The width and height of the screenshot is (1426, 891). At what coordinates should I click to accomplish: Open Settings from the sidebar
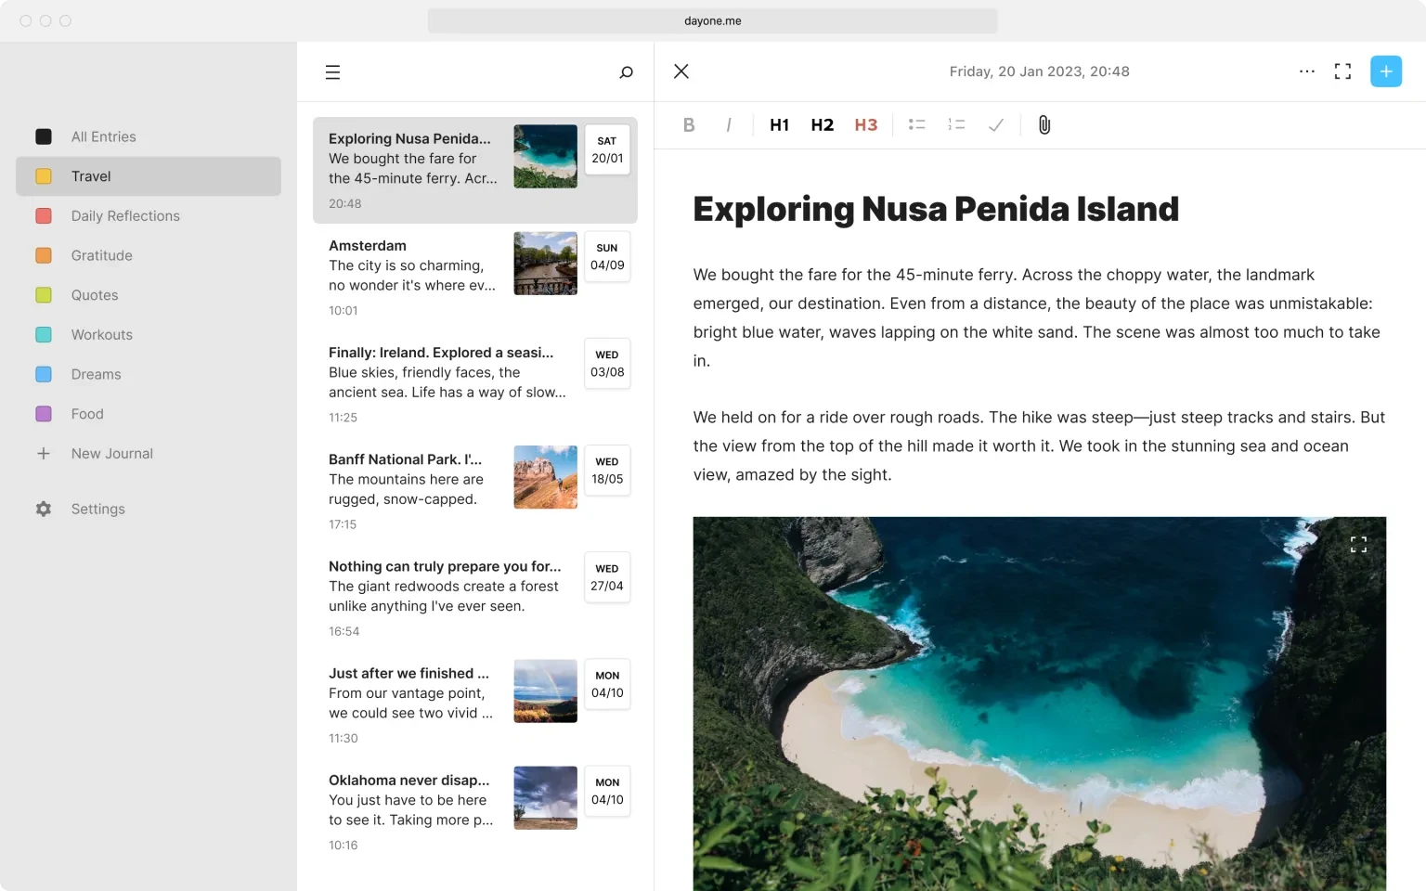(x=97, y=509)
